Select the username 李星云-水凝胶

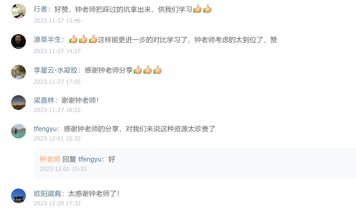point(56,70)
